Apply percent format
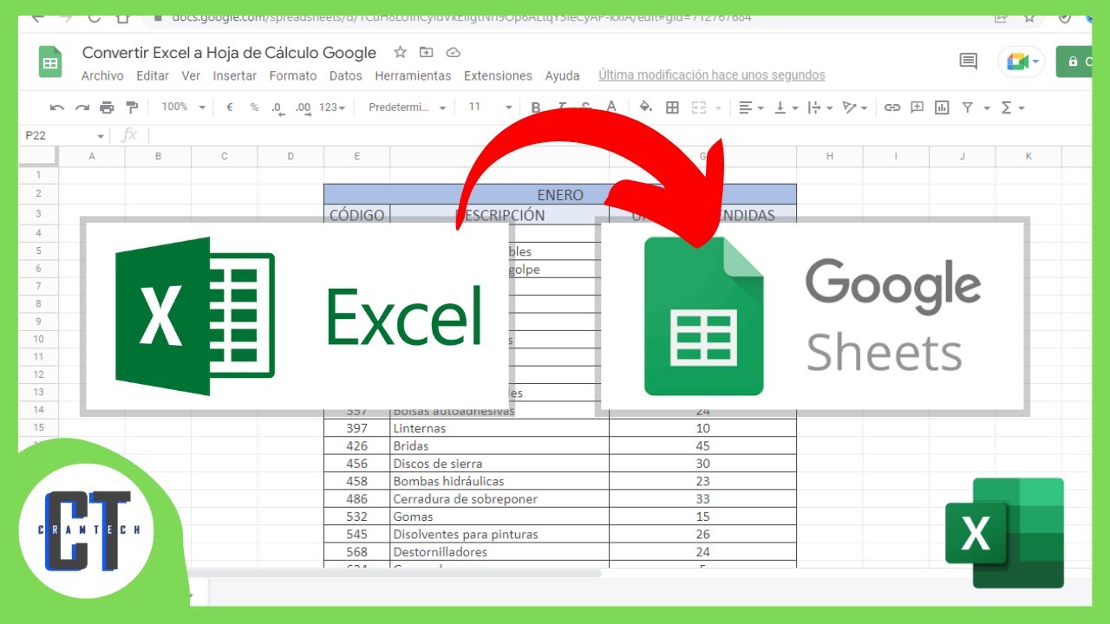 pyautogui.click(x=254, y=107)
